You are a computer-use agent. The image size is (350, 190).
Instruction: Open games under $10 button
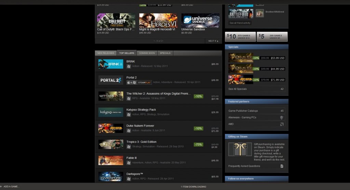point(240,37)
